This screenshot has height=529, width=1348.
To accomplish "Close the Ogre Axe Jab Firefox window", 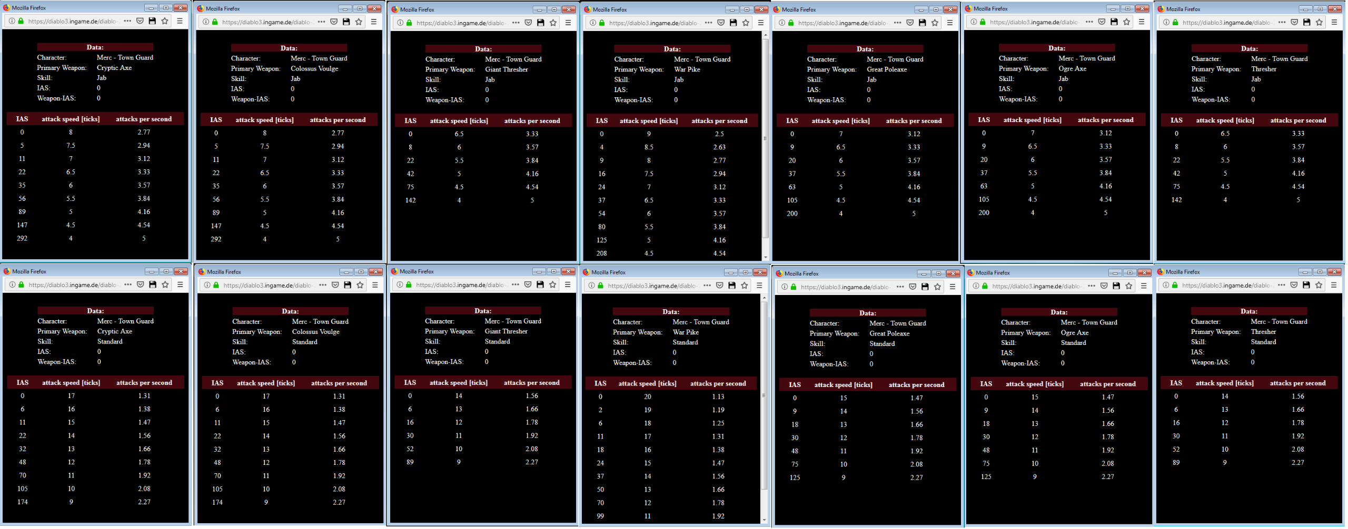I will [1142, 8].
